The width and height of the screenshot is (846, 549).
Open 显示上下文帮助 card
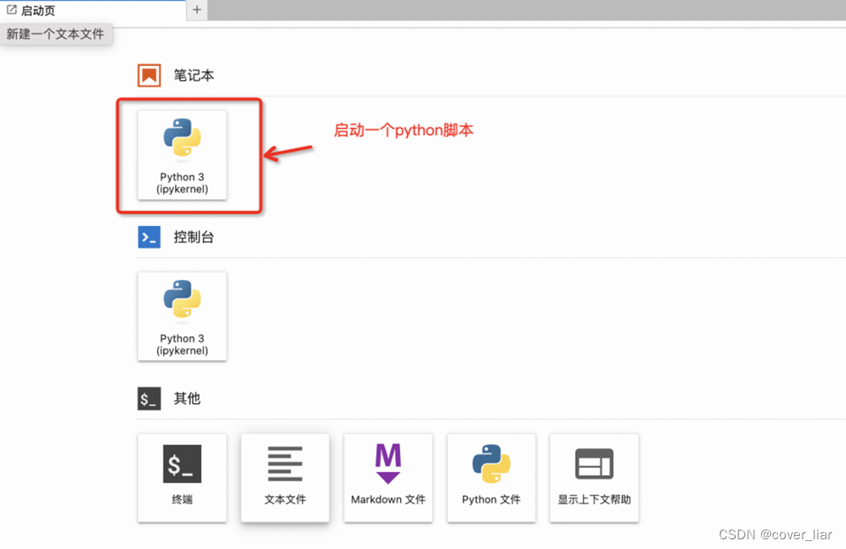coord(594,478)
